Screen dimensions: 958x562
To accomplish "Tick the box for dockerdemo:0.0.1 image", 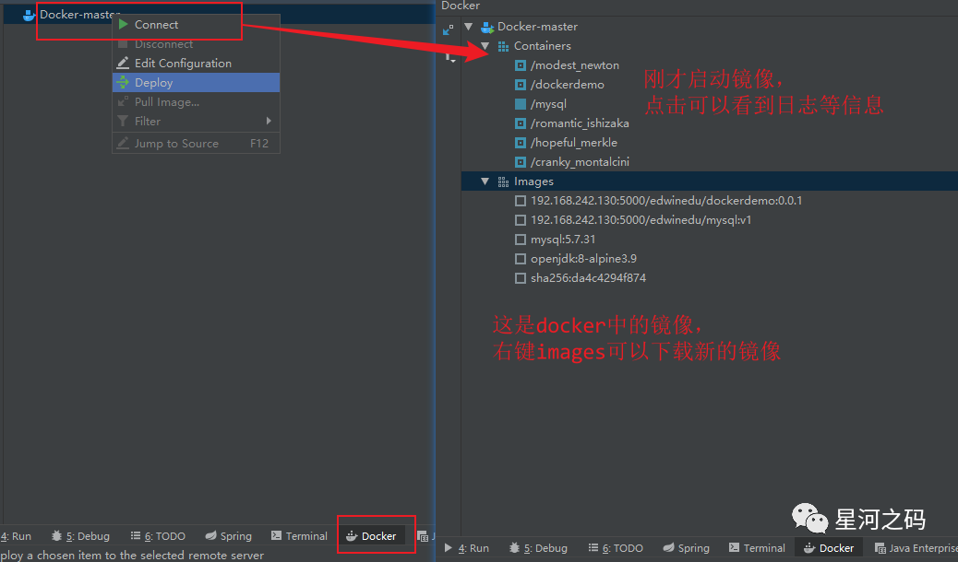I will (x=521, y=201).
